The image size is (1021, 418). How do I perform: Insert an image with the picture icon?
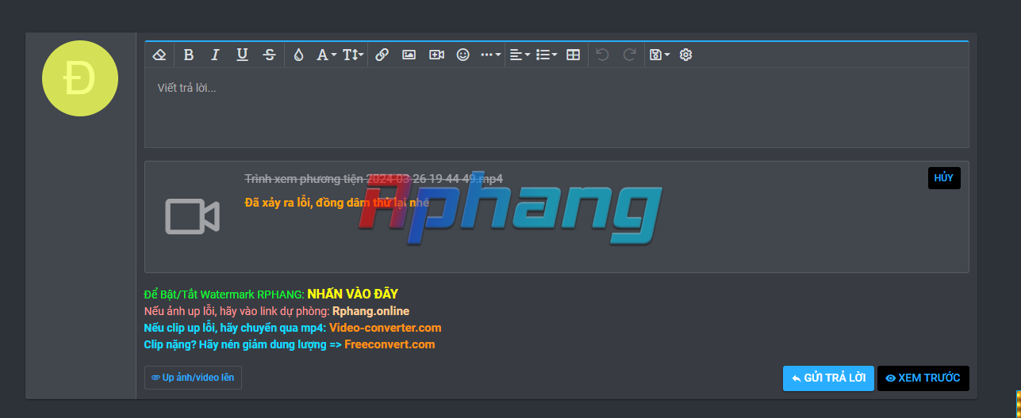point(409,55)
